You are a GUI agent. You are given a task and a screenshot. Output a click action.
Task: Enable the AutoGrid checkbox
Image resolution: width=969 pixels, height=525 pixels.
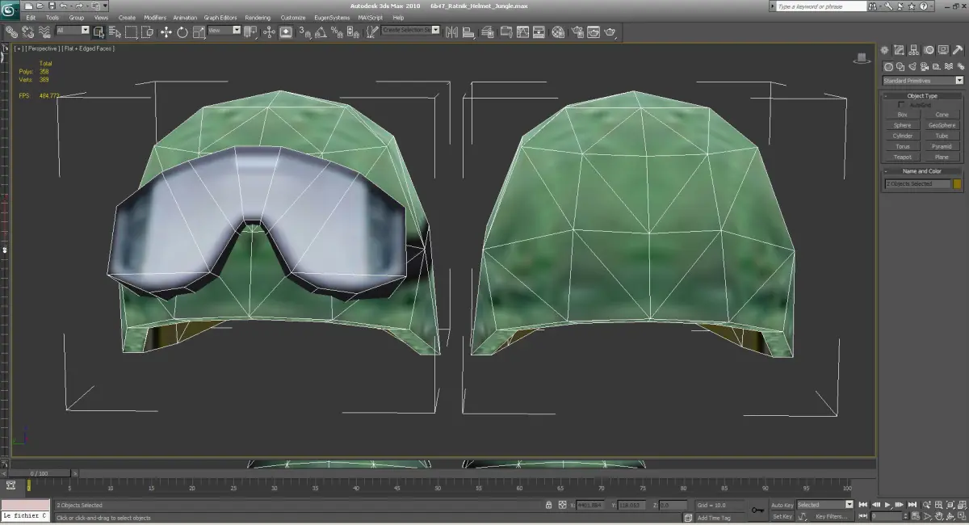(901, 105)
